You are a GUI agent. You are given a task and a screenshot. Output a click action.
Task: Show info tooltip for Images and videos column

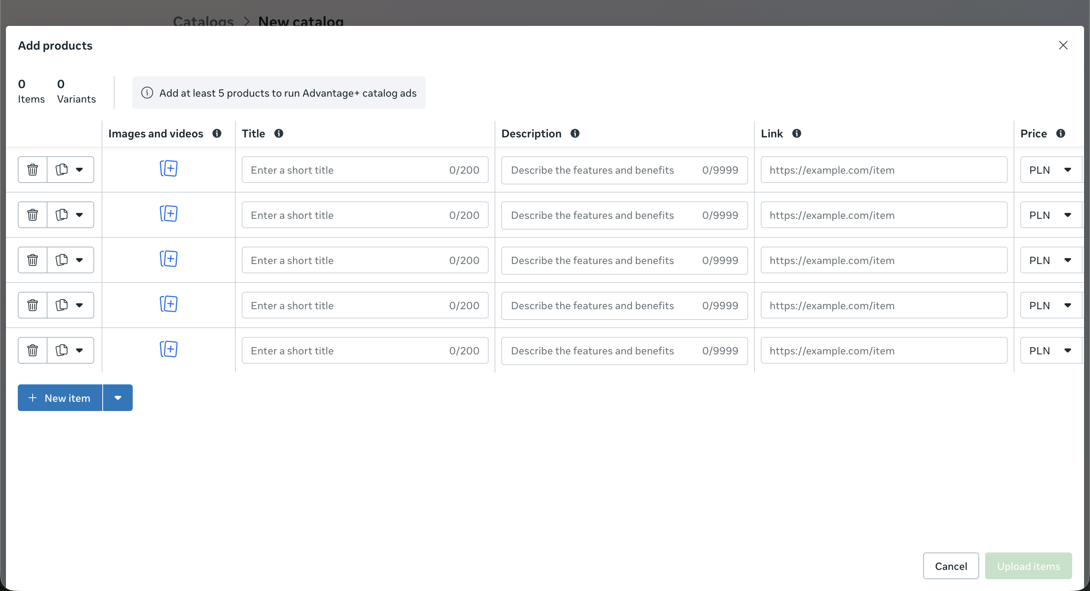coord(217,134)
